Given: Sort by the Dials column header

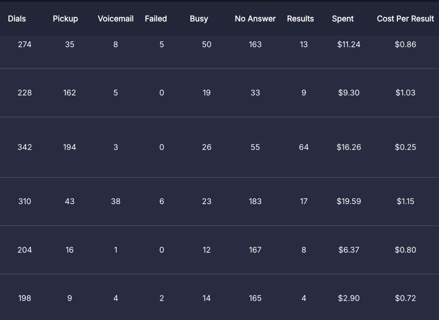Looking at the screenshot, I should click(x=17, y=19).
